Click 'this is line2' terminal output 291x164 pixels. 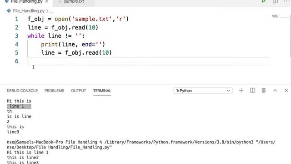[x=23, y=158]
